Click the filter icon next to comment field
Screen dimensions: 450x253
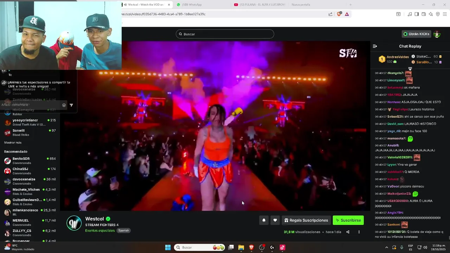(71, 105)
